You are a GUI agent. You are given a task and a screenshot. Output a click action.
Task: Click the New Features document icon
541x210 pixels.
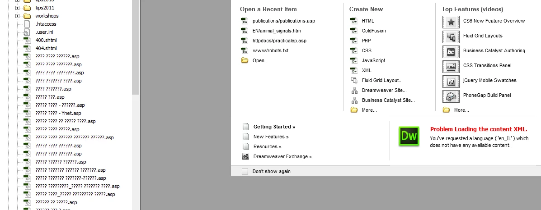click(x=246, y=137)
